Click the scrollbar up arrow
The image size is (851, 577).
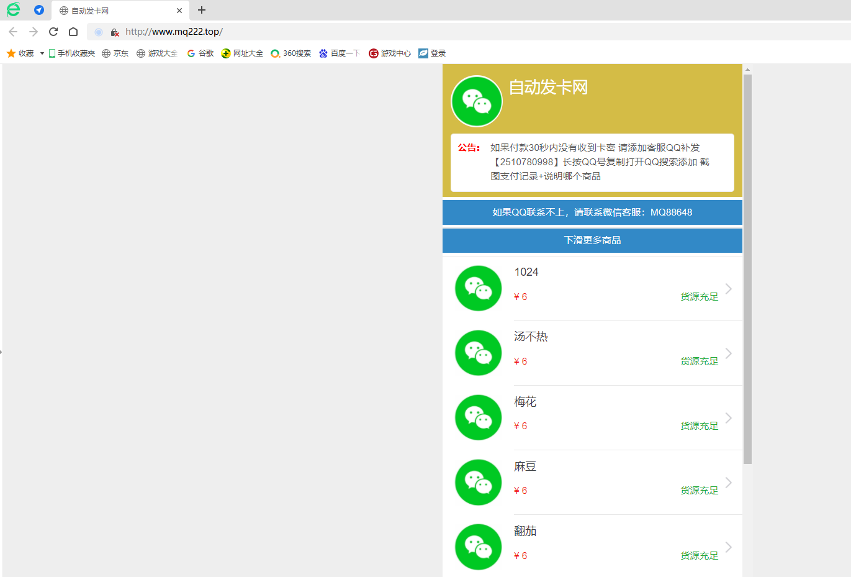click(747, 70)
